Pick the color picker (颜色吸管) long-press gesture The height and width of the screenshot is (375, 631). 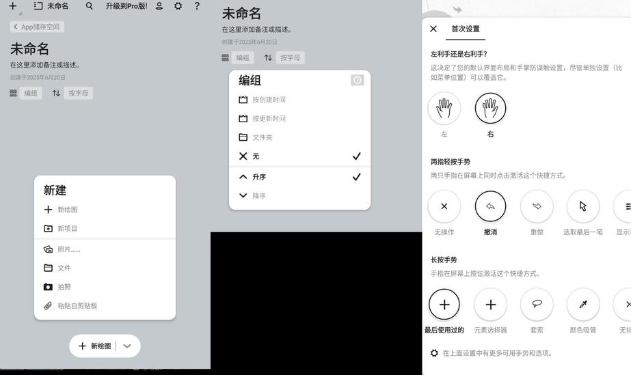[x=583, y=305]
